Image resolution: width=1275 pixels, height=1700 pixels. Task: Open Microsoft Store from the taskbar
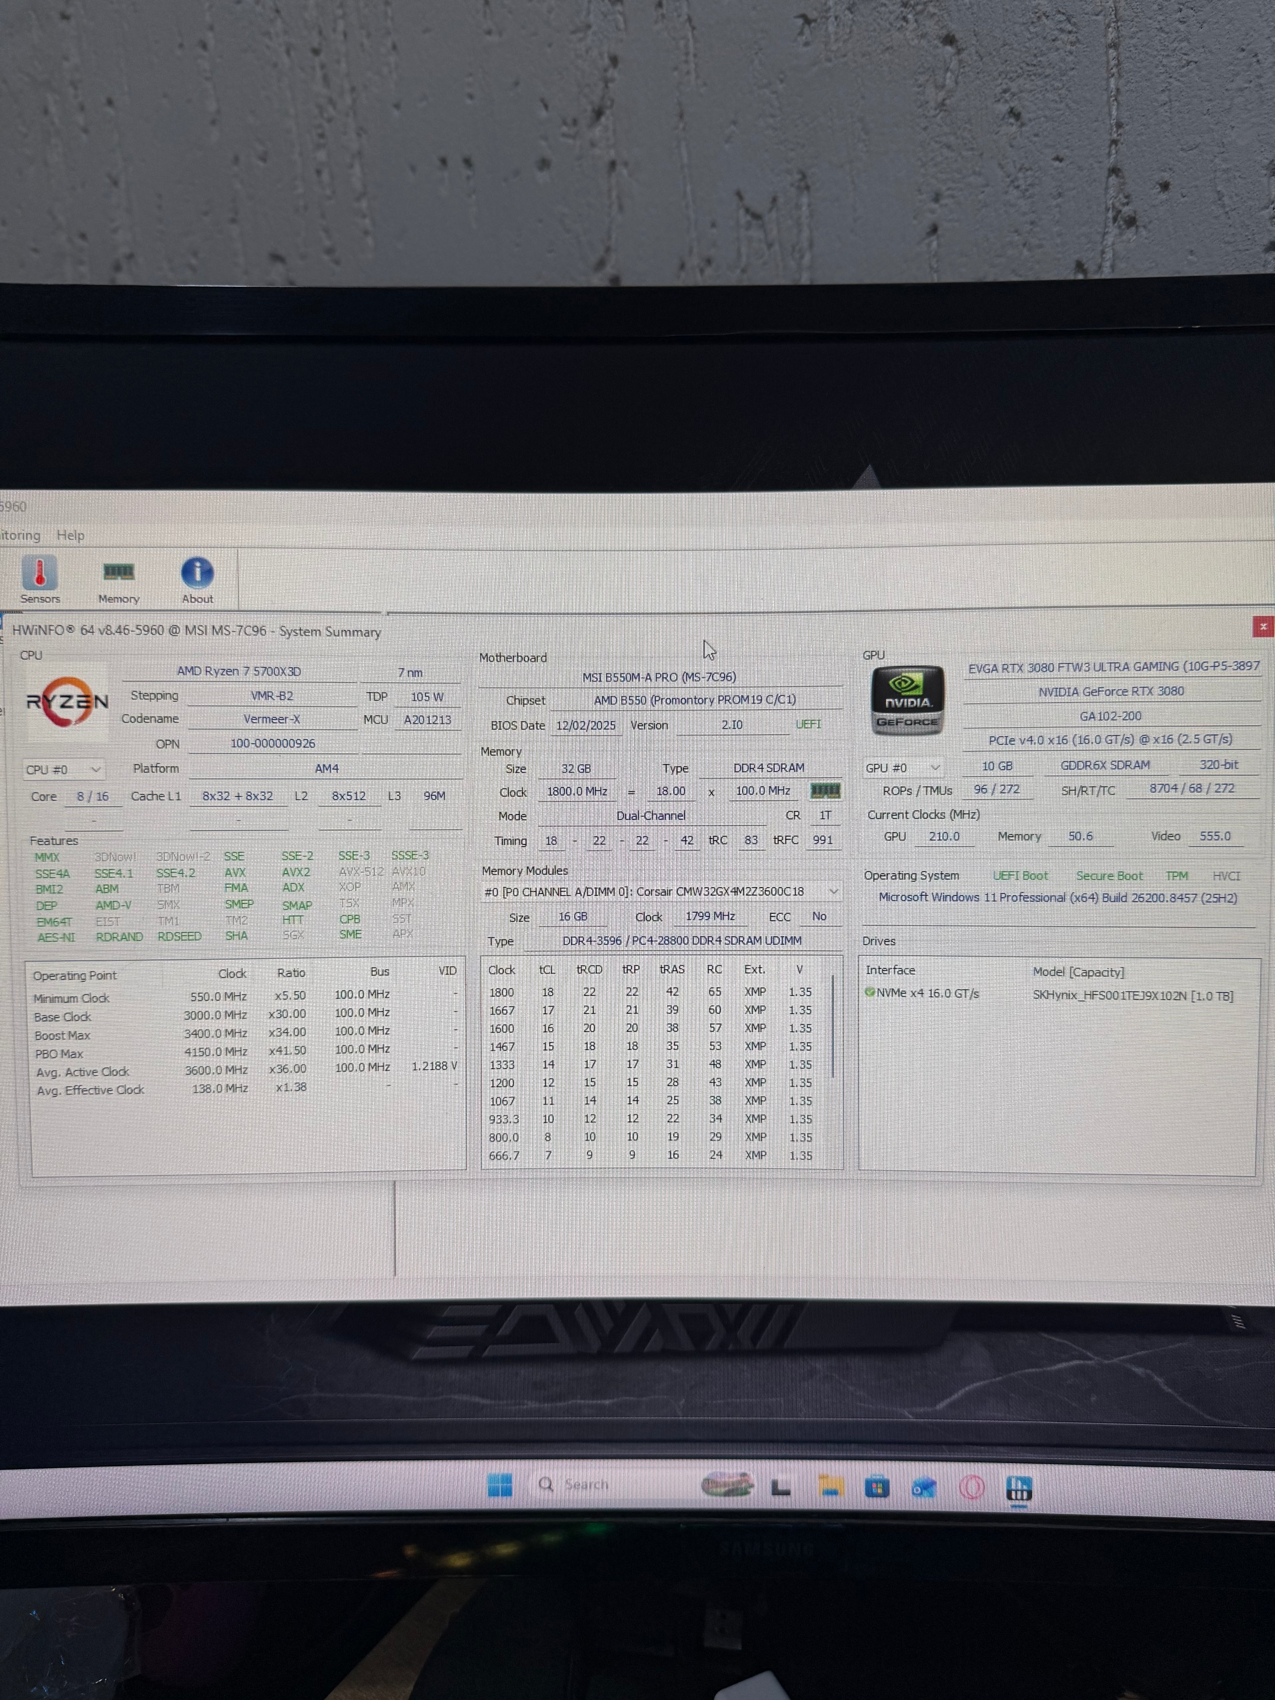pyautogui.click(x=877, y=1487)
